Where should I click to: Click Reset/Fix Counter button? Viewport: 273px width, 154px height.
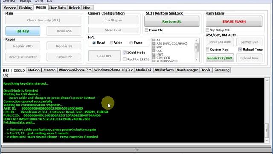23,57
